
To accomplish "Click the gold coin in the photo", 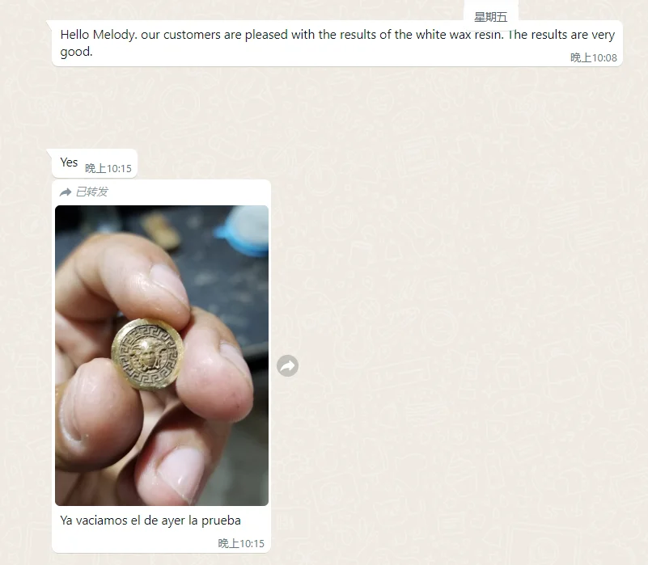I will [147, 354].
